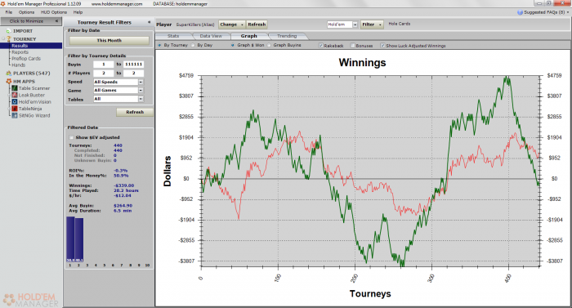This screenshot has height=308, width=572.
Task: Open the Change player dropdown
Action: (x=232, y=25)
